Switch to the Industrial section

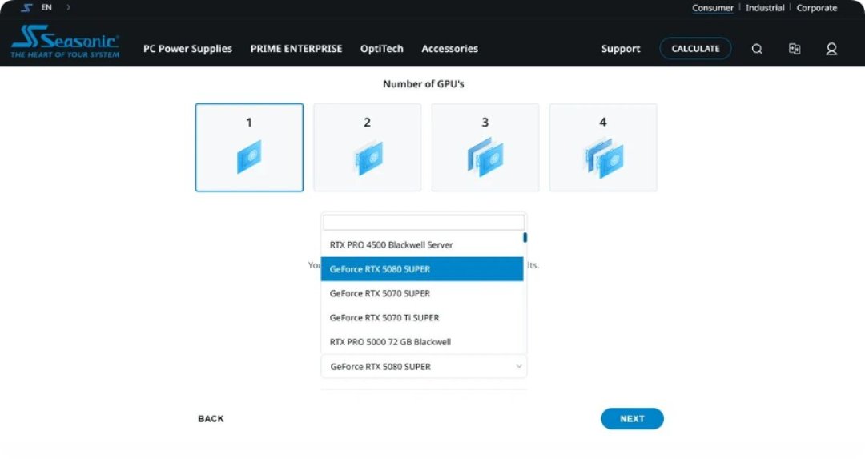(x=765, y=8)
